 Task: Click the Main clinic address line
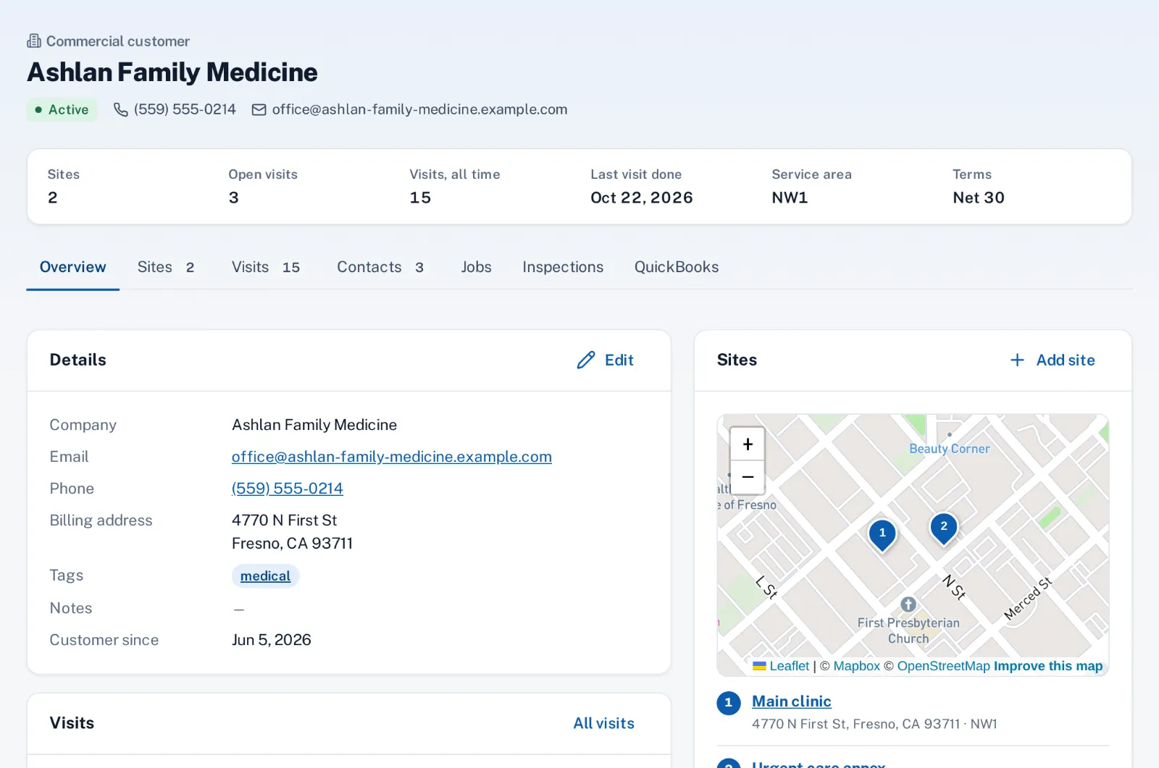click(874, 724)
